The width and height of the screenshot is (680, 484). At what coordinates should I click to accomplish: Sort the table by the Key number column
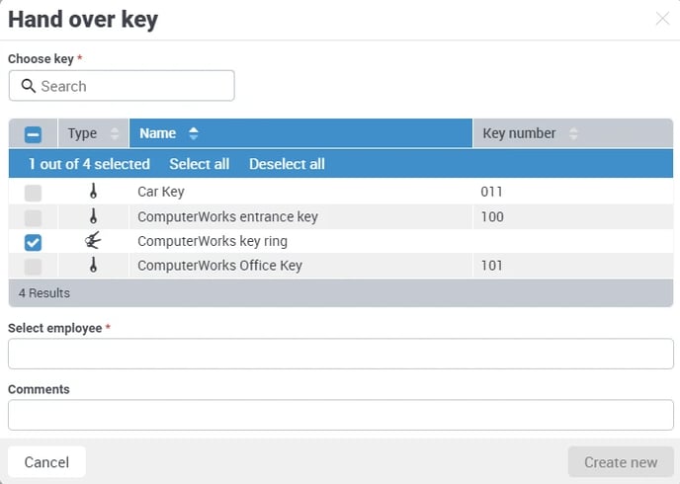point(573,133)
